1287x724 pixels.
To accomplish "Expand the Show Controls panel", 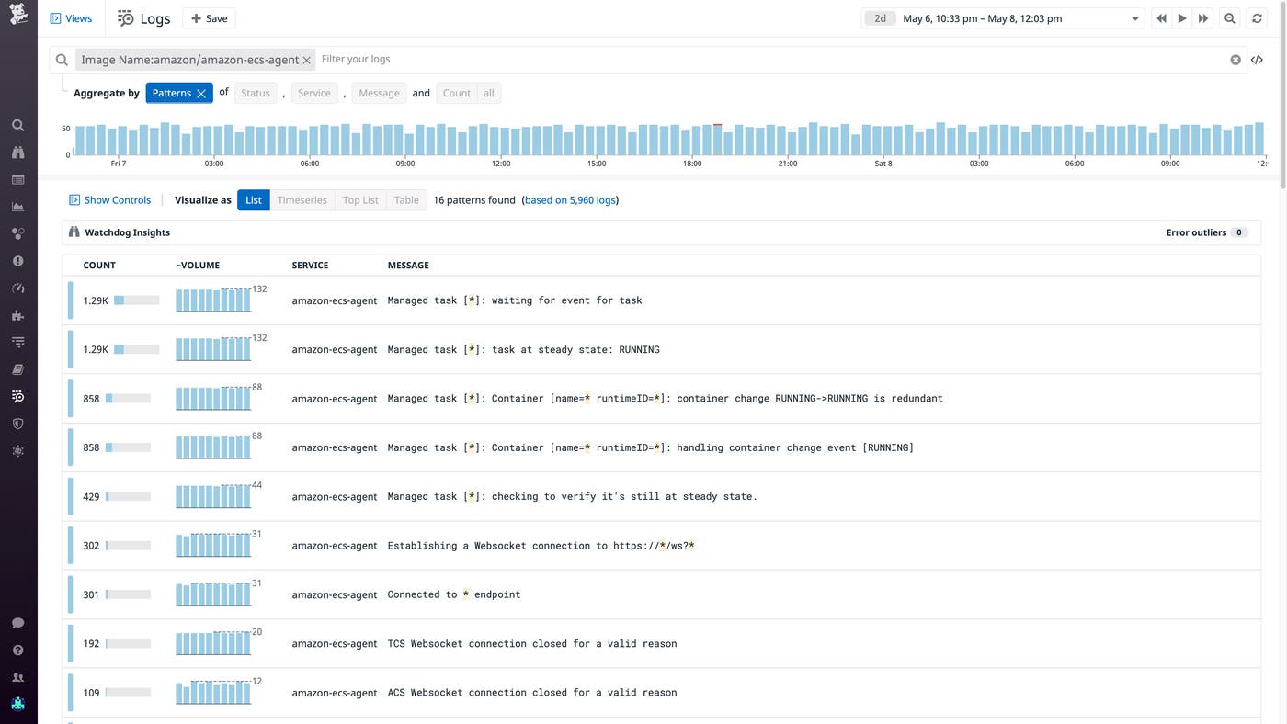I will pyautogui.click(x=109, y=199).
